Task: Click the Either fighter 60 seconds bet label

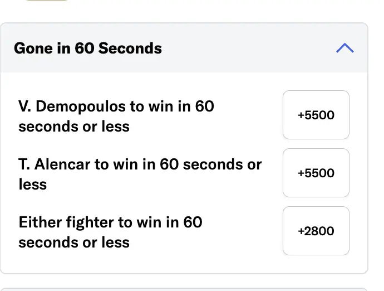Action: tap(110, 232)
